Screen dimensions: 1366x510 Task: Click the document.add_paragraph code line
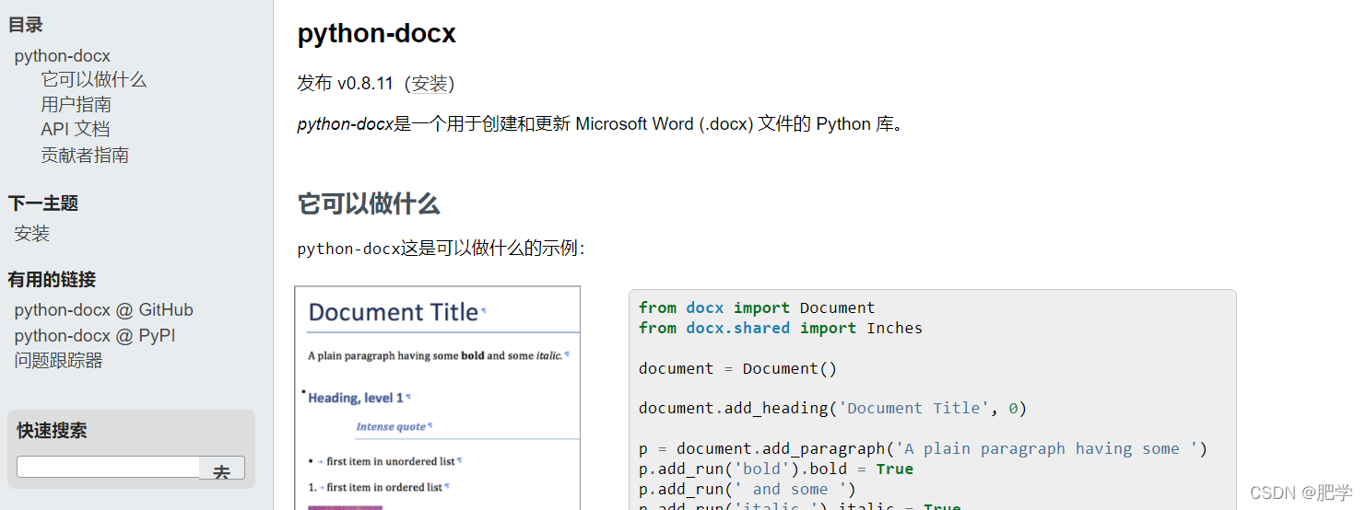[x=923, y=448]
